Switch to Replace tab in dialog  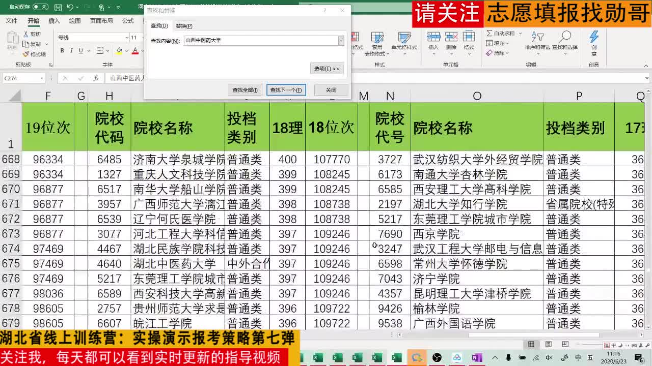(x=184, y=26)
